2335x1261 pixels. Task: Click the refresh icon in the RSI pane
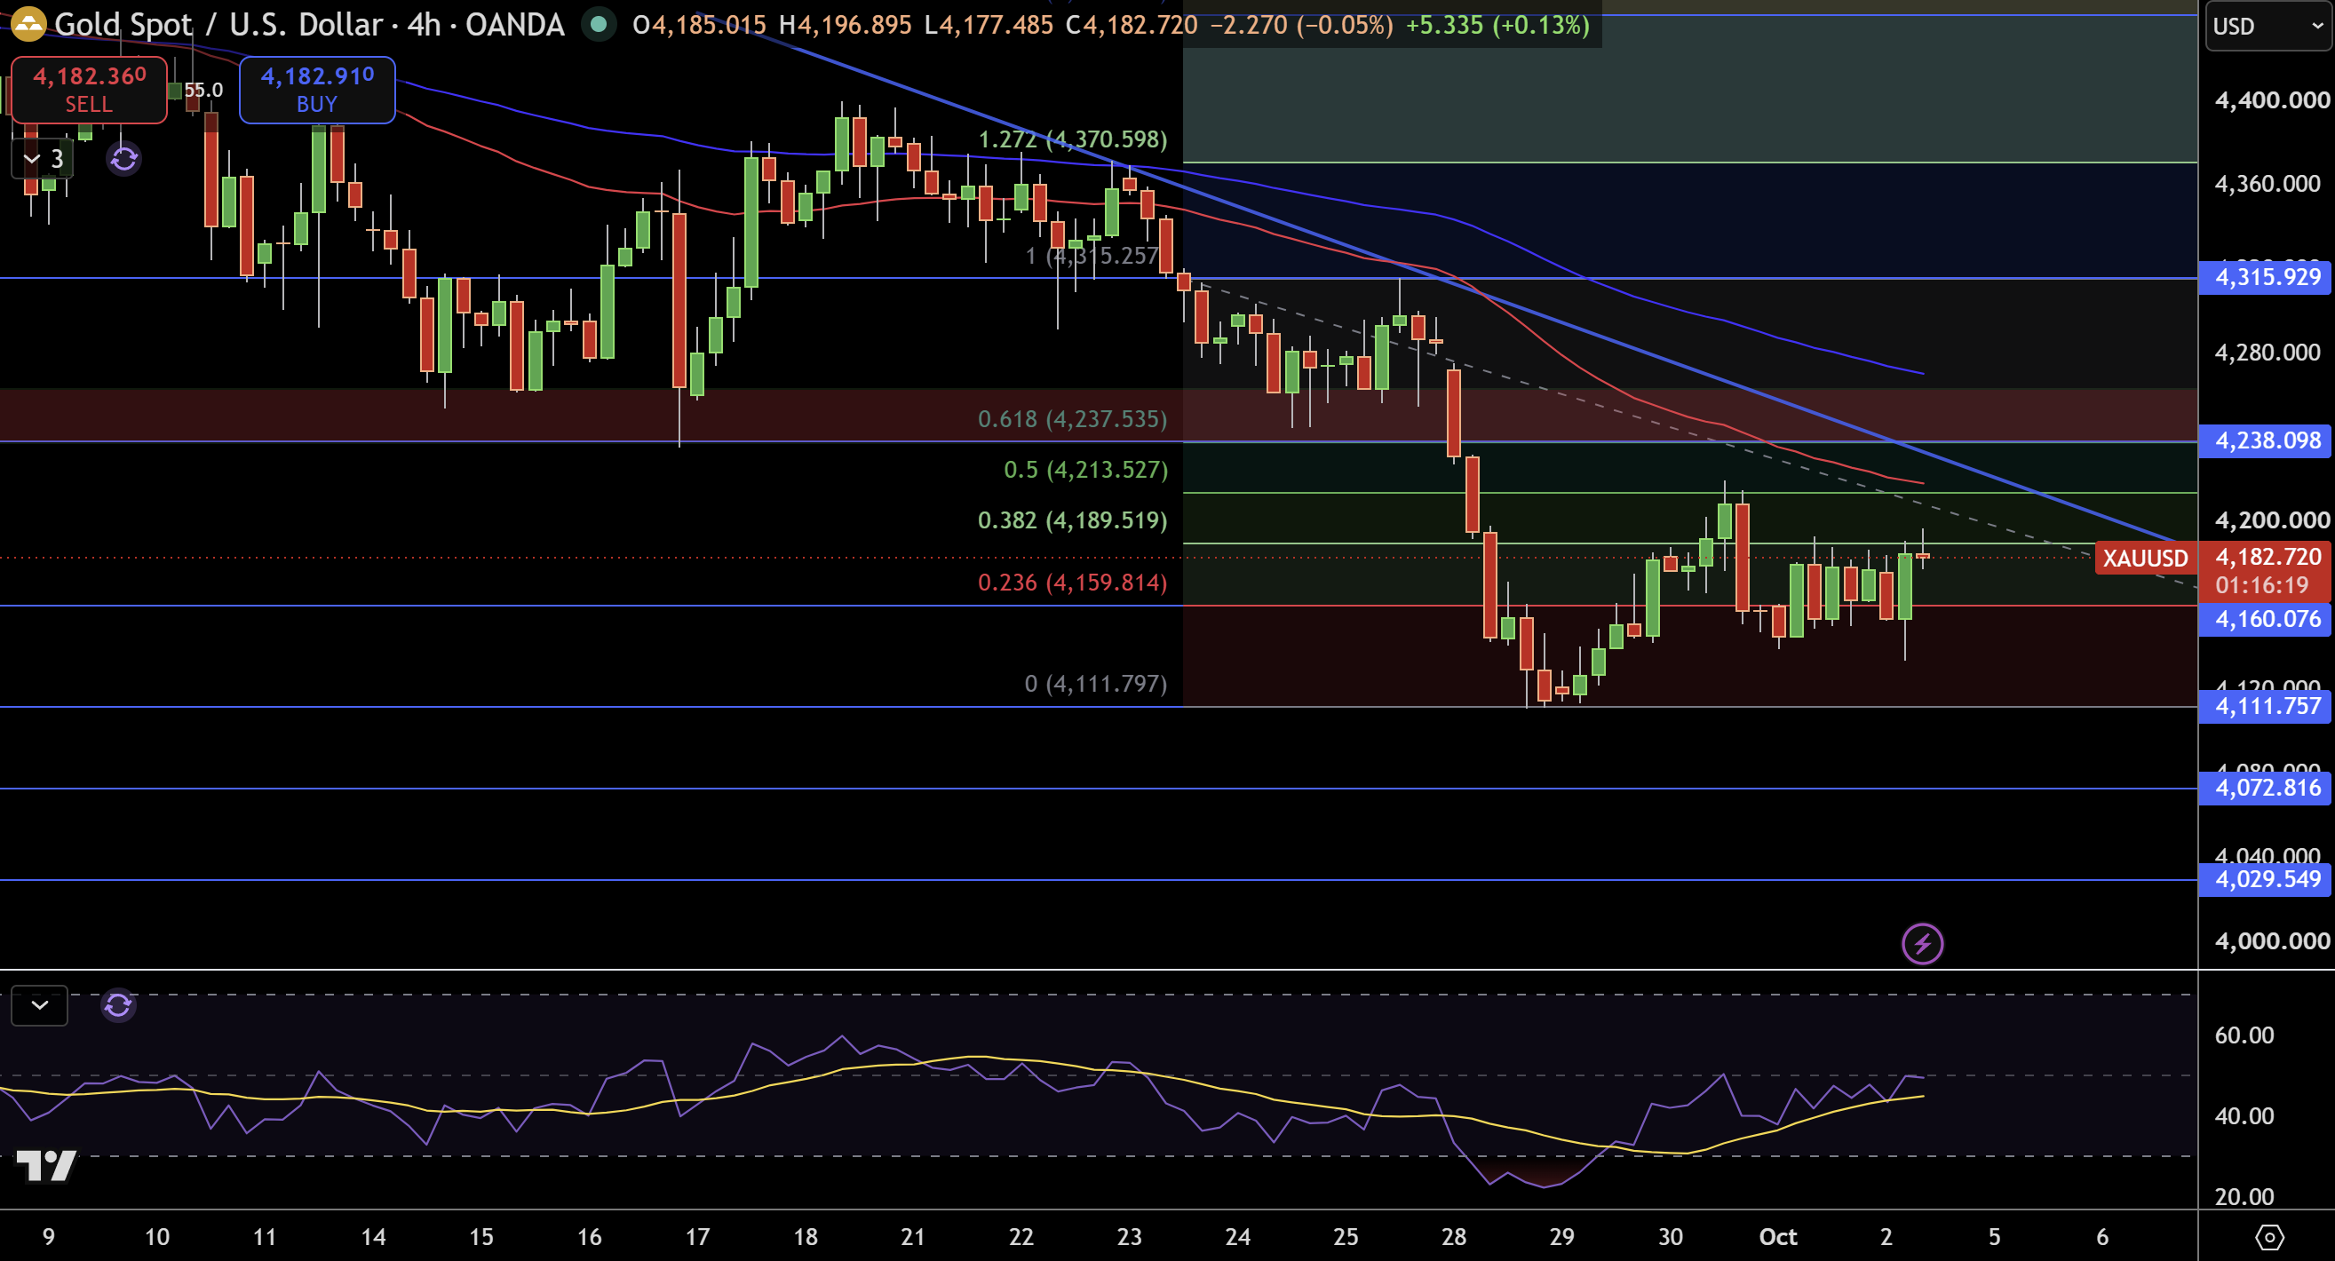tap(118, 1005)
